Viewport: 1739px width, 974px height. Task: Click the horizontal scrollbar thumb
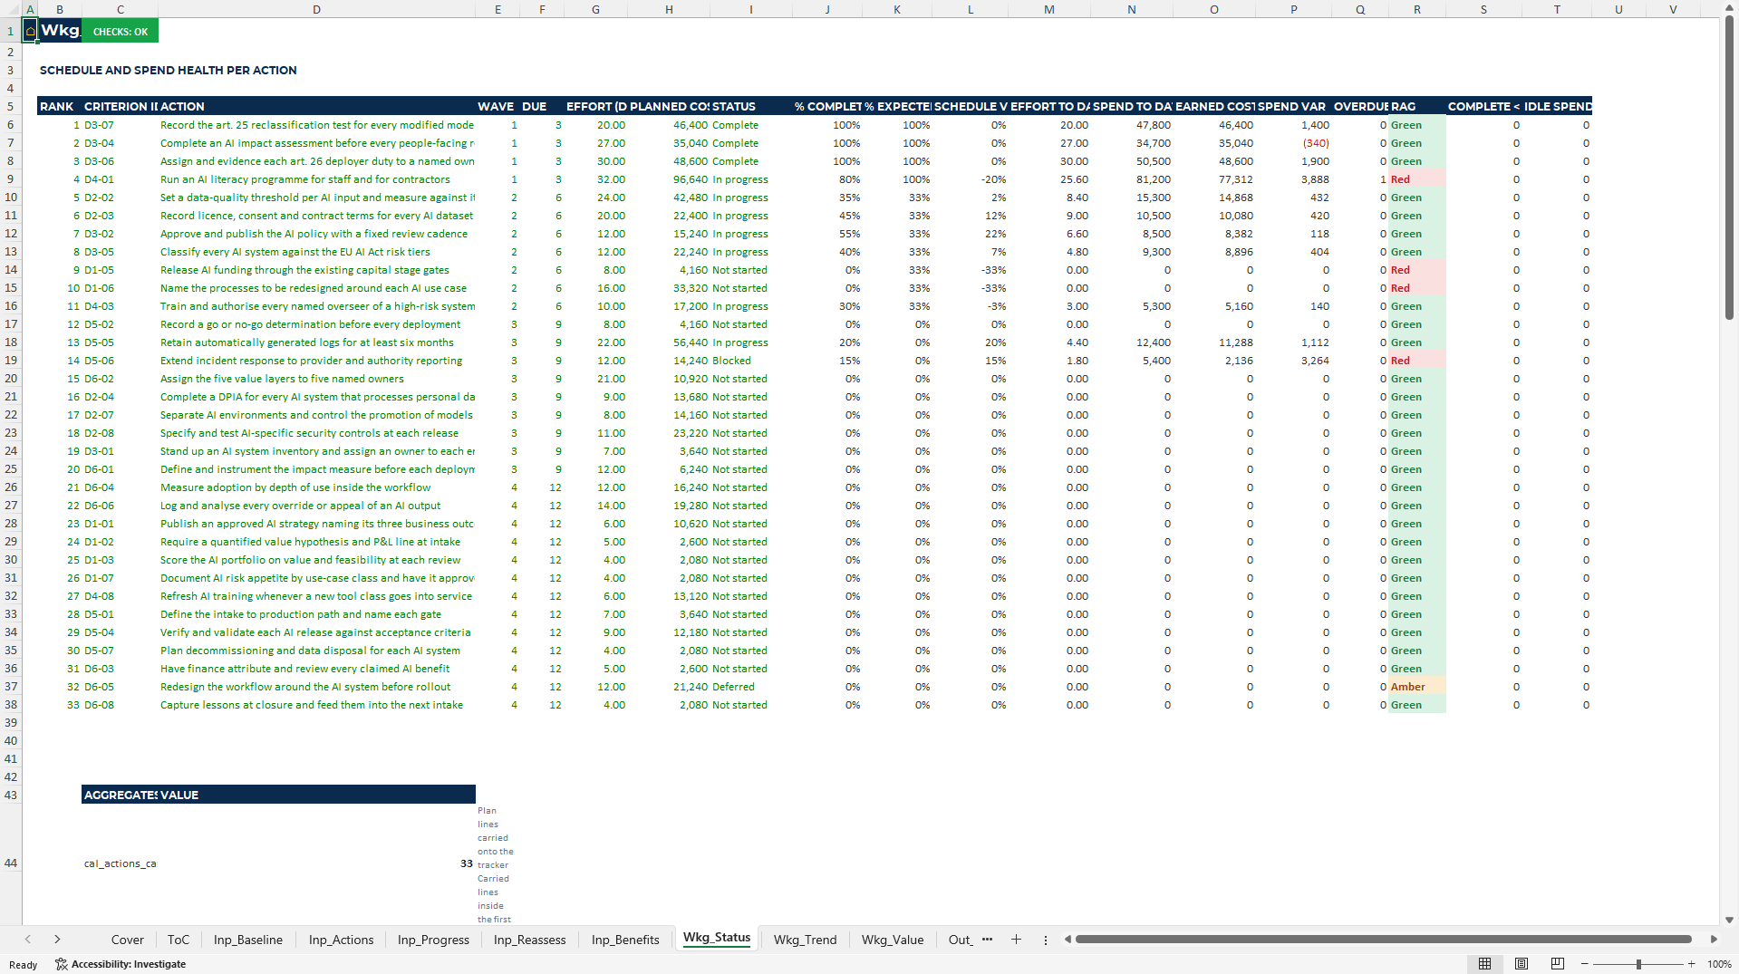pos(1383,940)
